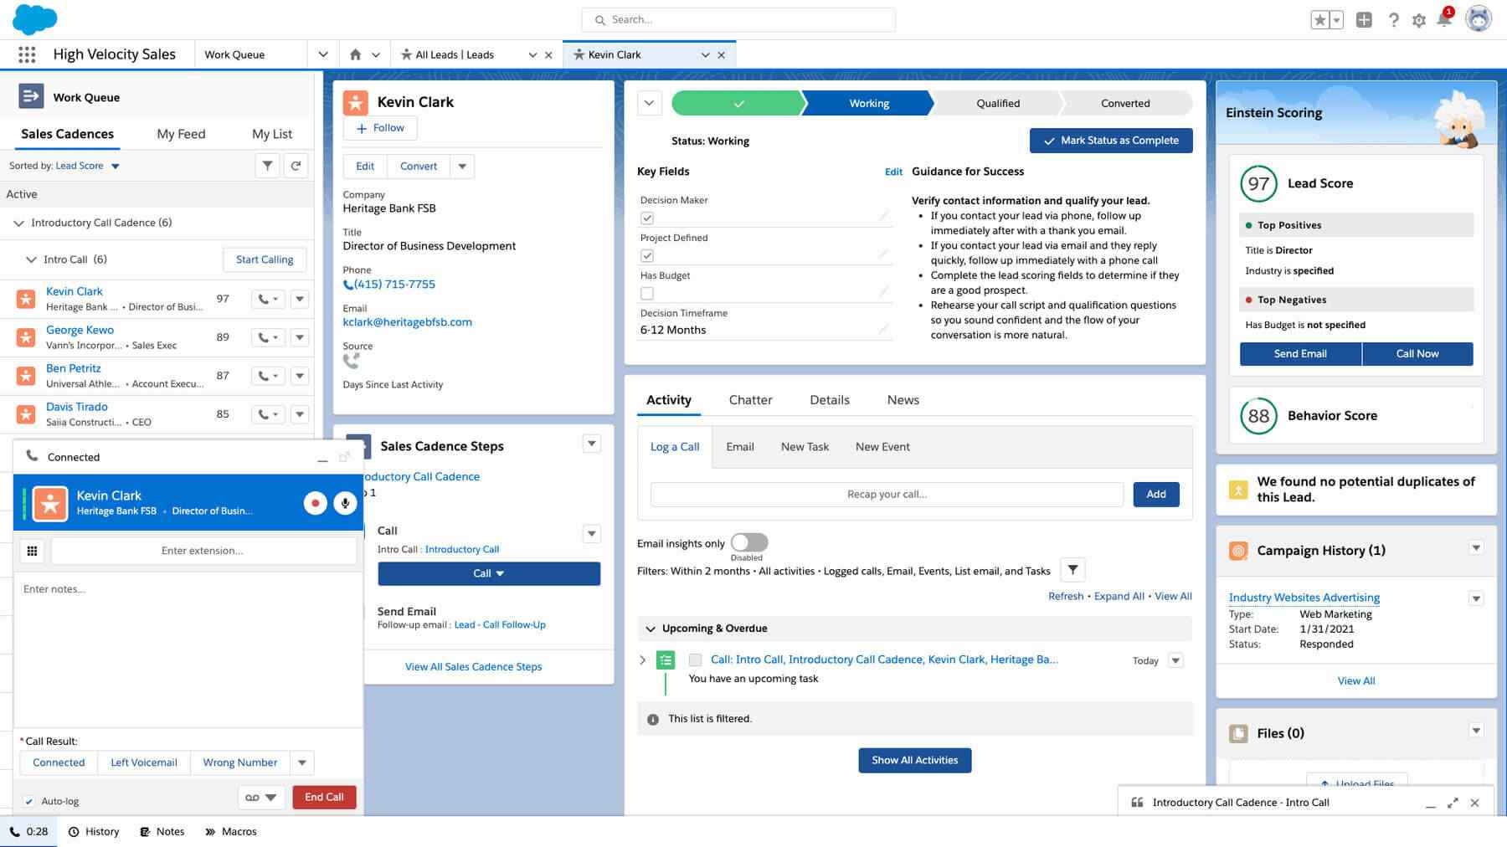Click Call Now in Einstein Scoring
This screenshot has height=847, width=1507.
pyautogui.click(x=1417, y=354)
